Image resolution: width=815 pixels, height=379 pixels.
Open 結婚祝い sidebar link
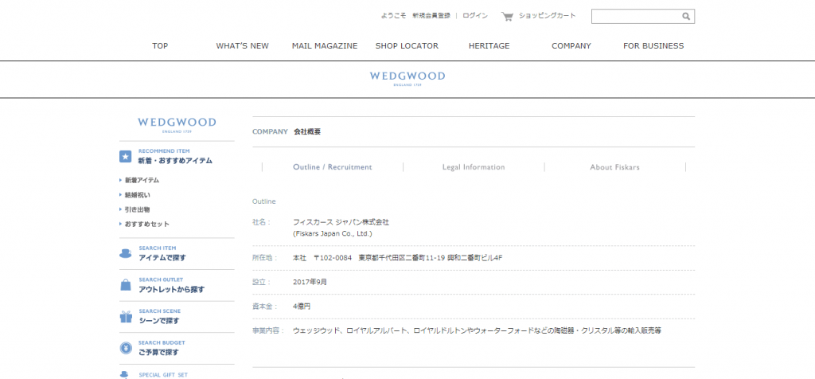point(137,195)
